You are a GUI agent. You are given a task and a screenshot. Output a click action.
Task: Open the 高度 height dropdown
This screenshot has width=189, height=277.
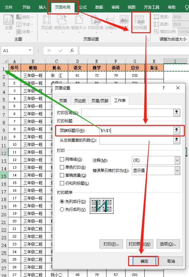click(x=180, y=24)
